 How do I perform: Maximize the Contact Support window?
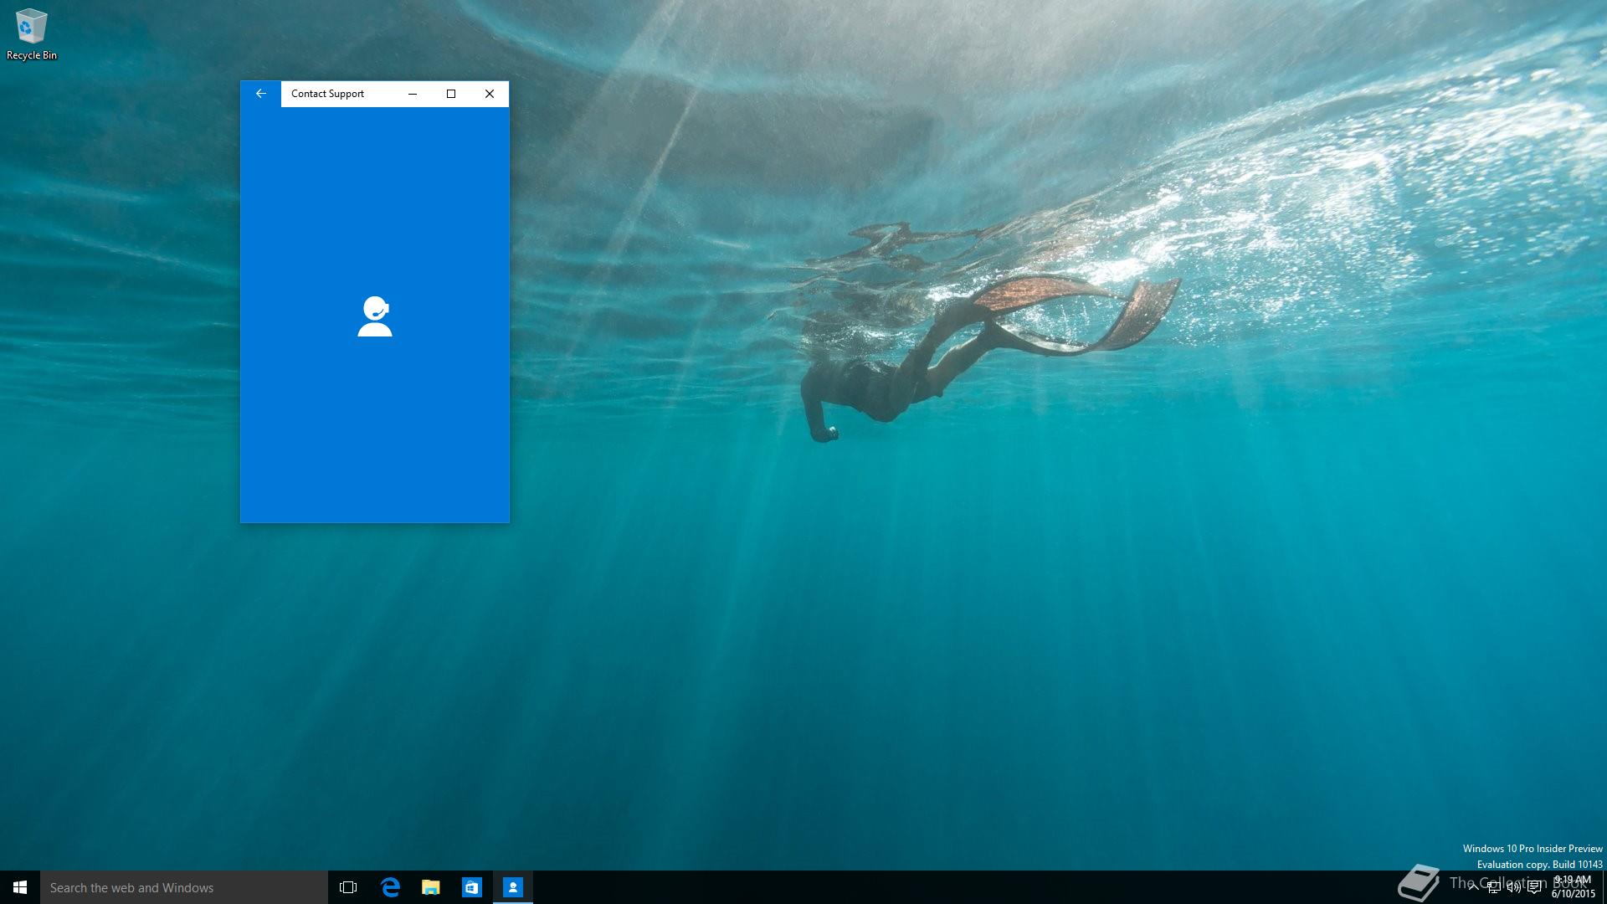pyautogui.click(x=451, y=94)
